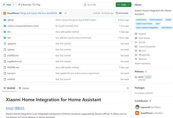Select the home-assistant topic tag
This screenshot has height=118, width=173.
click(156, 20)
